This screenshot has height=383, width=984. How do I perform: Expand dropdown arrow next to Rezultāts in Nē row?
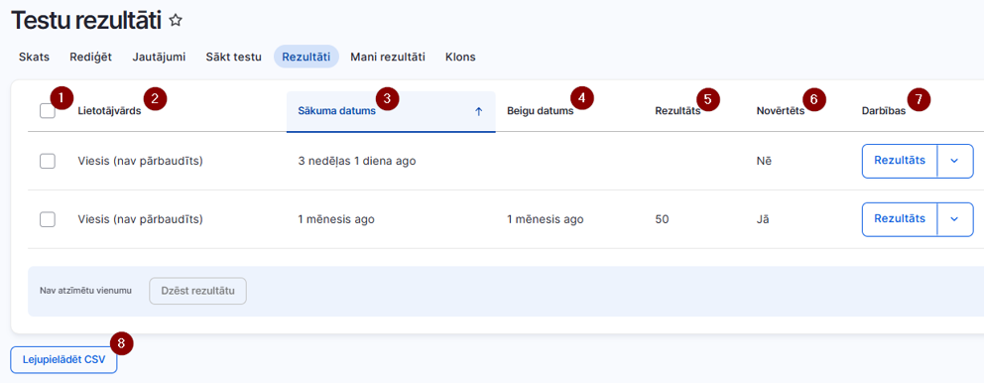point(954,161)
